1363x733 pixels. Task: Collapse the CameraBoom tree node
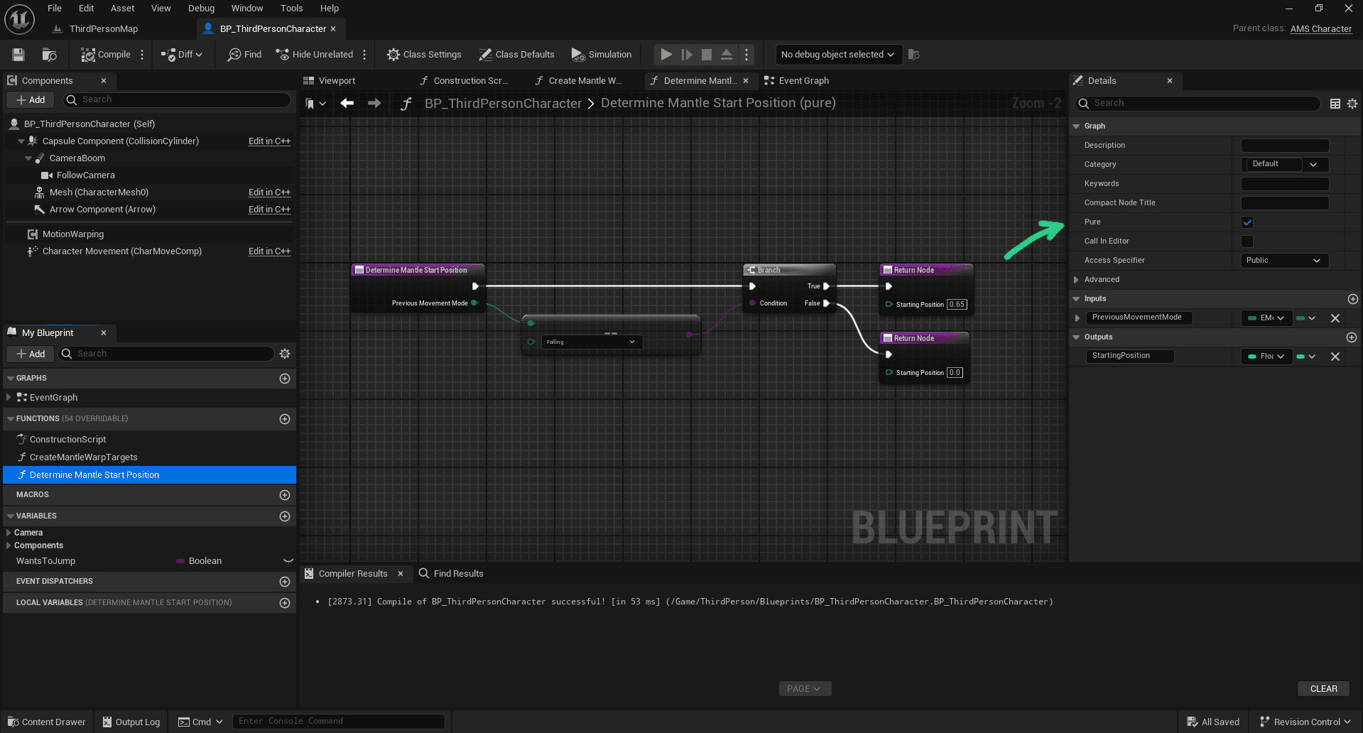tap(29, 158)
